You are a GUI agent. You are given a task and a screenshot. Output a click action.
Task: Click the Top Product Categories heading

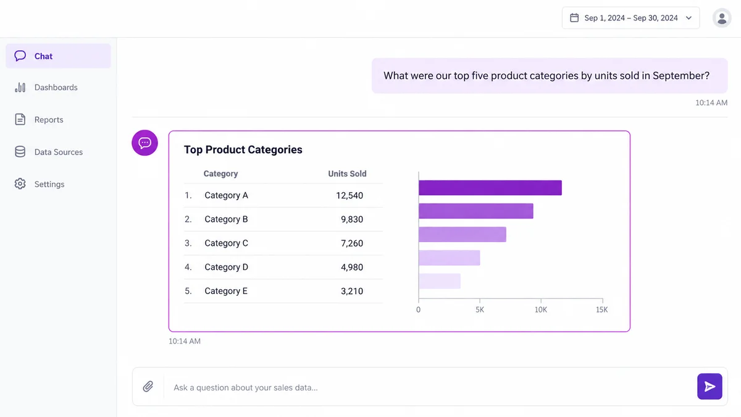(243, 150)
